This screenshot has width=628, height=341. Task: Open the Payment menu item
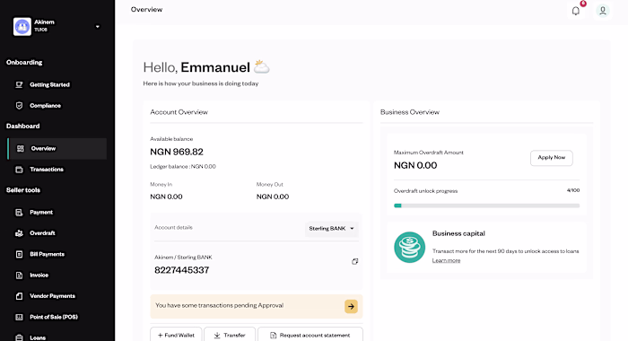coord(41,212)
